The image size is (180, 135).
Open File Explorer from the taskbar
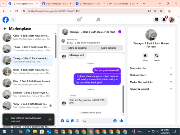point(35,131)
